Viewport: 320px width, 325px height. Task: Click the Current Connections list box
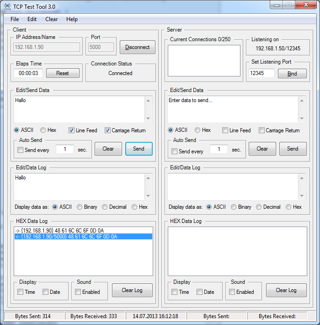click(204, 61)
